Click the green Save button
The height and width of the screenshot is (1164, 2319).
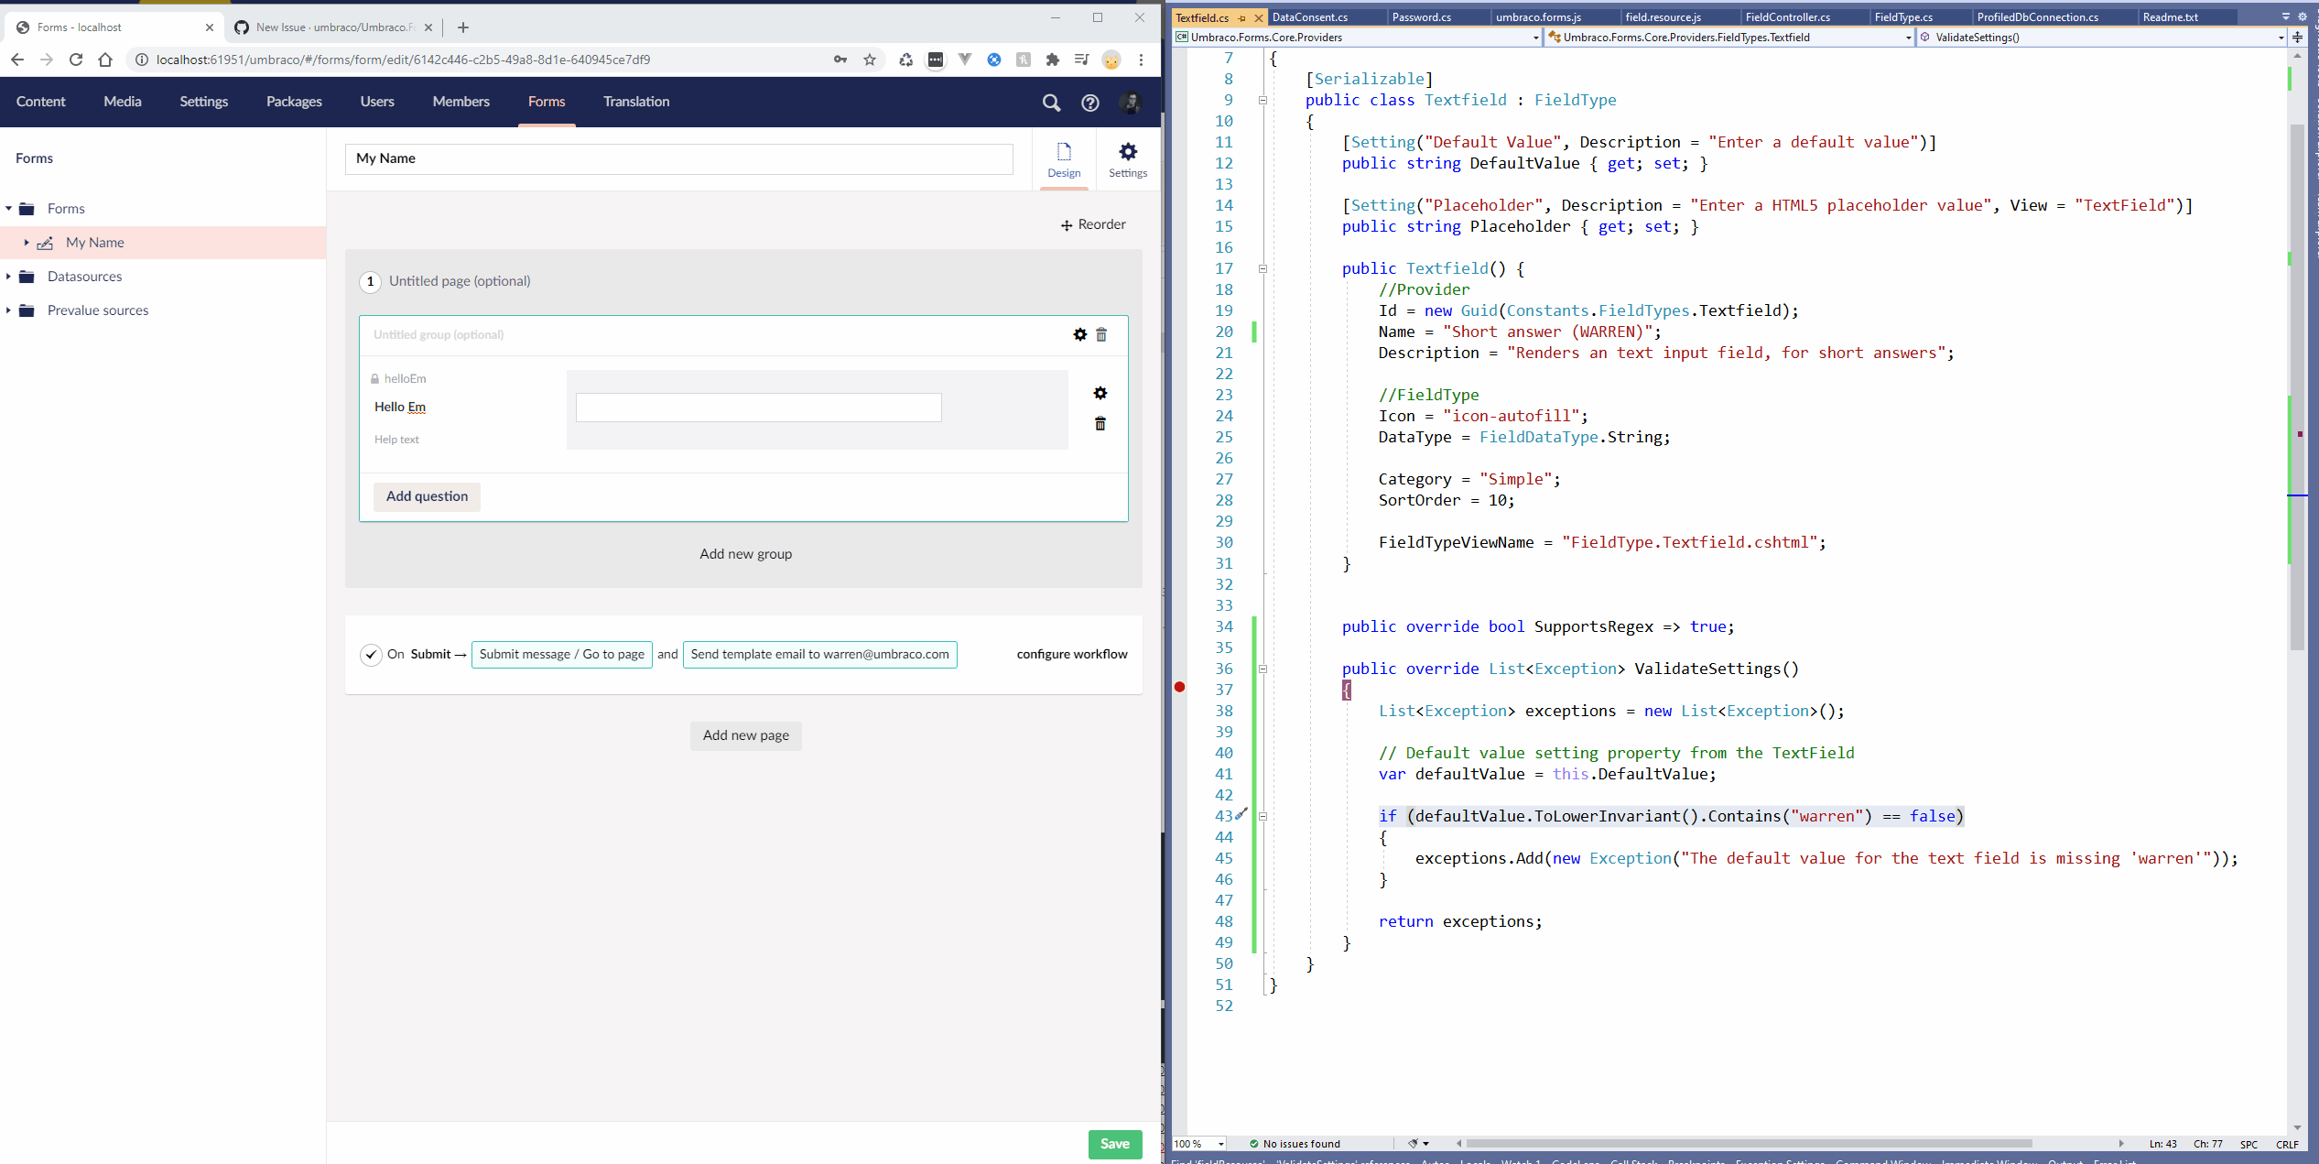tap(1113, 1144)
